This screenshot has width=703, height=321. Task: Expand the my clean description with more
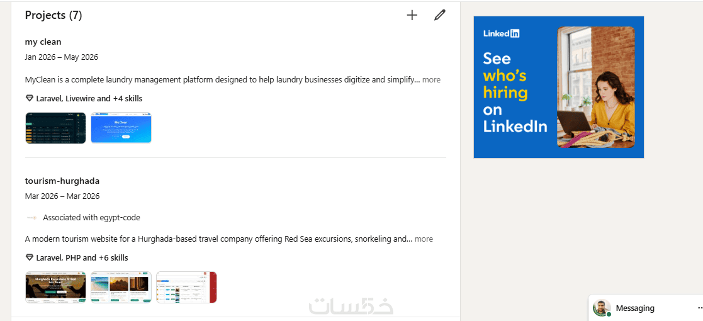pyautogui.click(x=431, y=80)
